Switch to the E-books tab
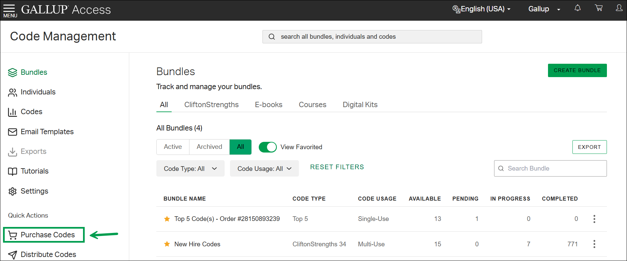Image resolution: width=627 pixels, height=261 pixels. [269, 105]
